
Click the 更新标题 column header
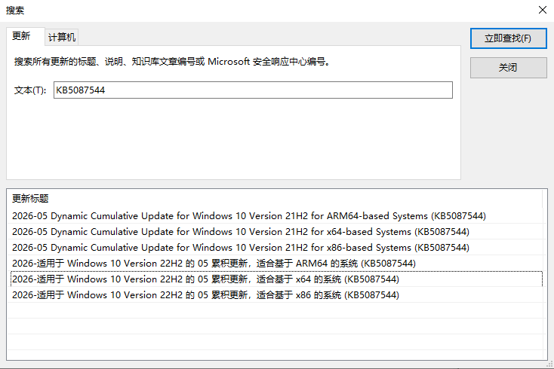point(275,198)
